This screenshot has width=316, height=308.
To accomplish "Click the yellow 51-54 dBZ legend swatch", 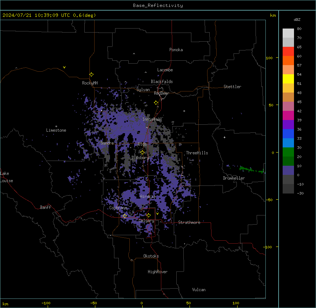I will click(288, 79).
